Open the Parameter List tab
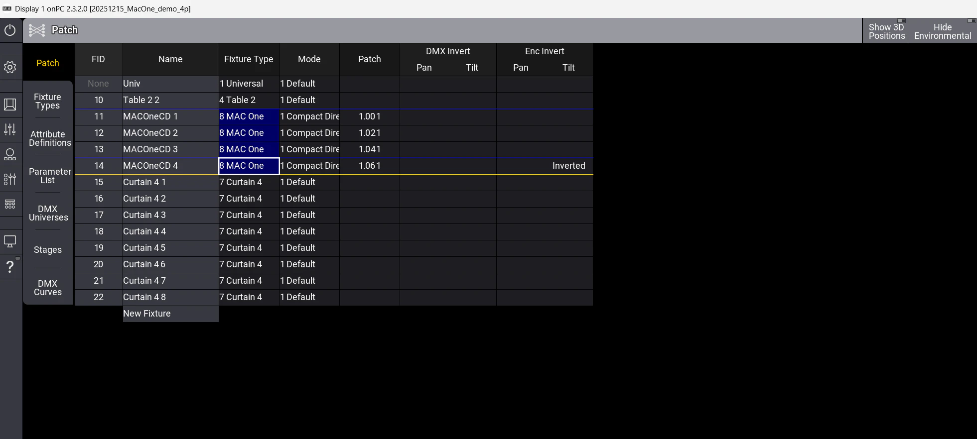977x439 pixels. coord(48,176)
